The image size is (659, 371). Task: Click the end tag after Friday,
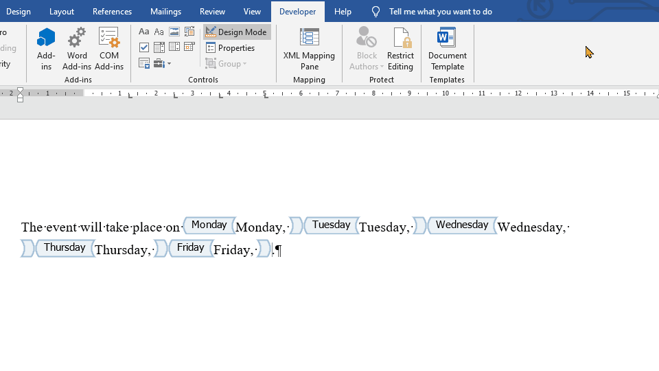click(264, 248)
